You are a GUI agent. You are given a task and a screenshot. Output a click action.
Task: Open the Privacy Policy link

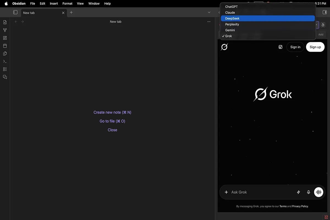pos(300,206)
